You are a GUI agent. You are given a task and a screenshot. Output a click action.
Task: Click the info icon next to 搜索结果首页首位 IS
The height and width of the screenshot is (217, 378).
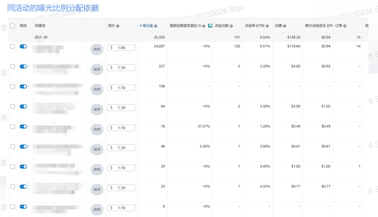[x=204, y=26]
